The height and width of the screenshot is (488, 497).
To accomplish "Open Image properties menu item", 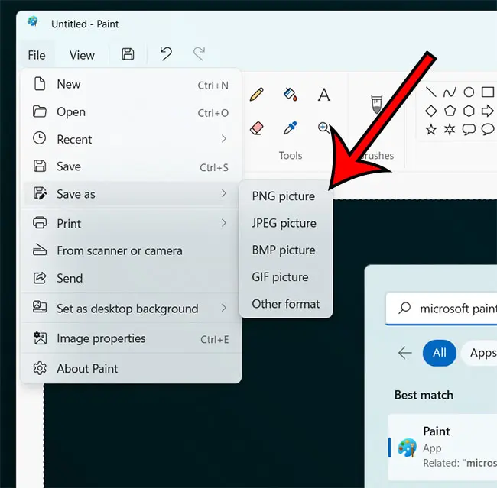I will pyautogui.click(x=131, y=338).
